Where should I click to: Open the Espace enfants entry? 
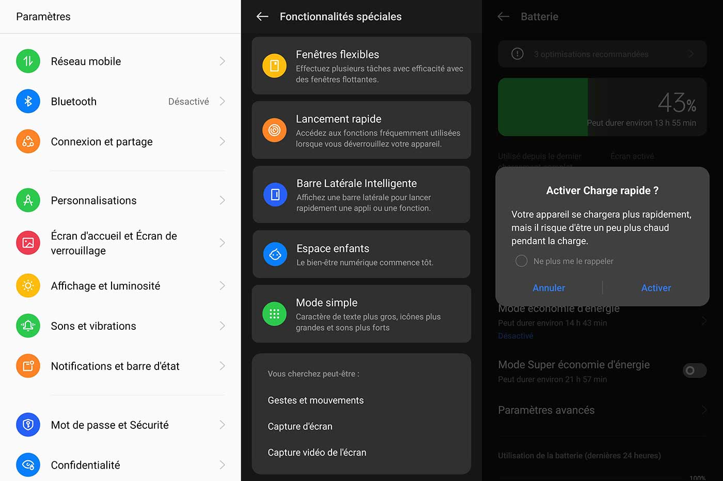point(361,254)
